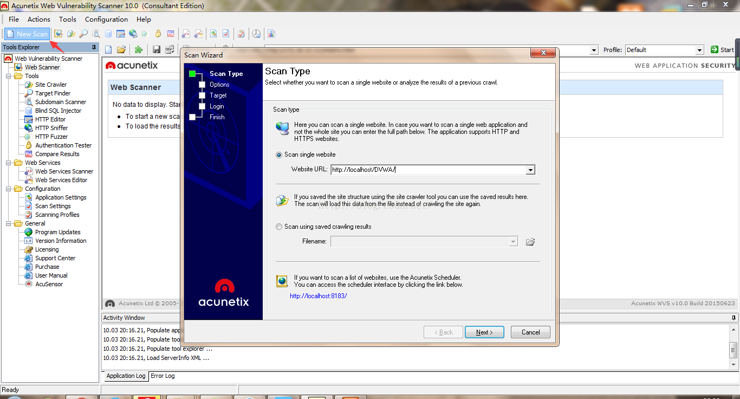Collapse the Tools folder in Tools Explorer
Screen dimensions: 740x399
pyautogui.click(x=9, y=76)
